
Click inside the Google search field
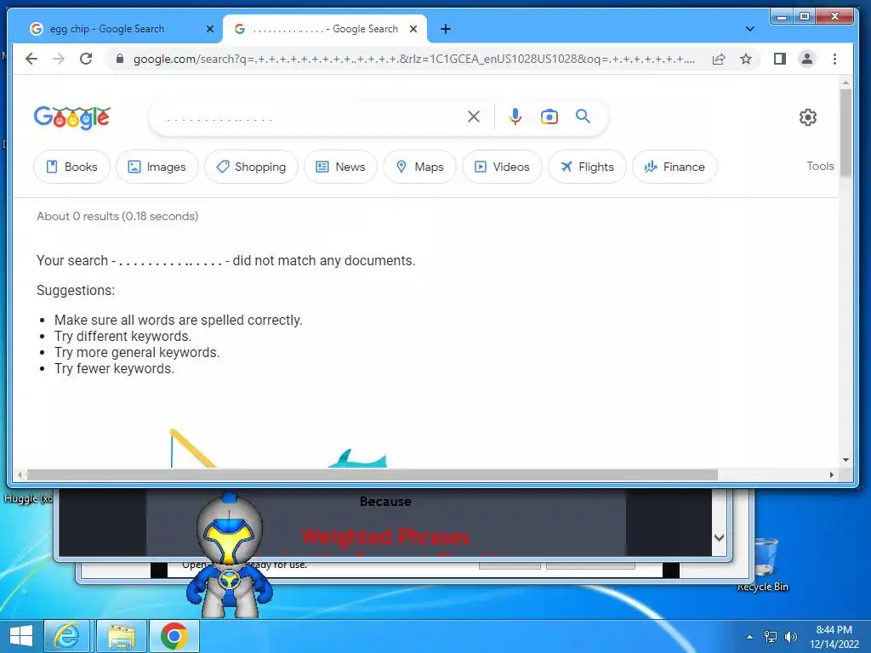coord(311,117)
